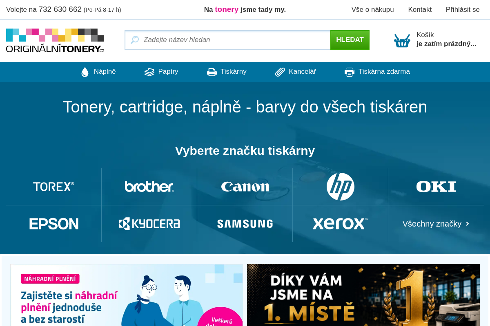Expand Všechny značky with chevron arrow
The image size is (490, 326).
436,224
